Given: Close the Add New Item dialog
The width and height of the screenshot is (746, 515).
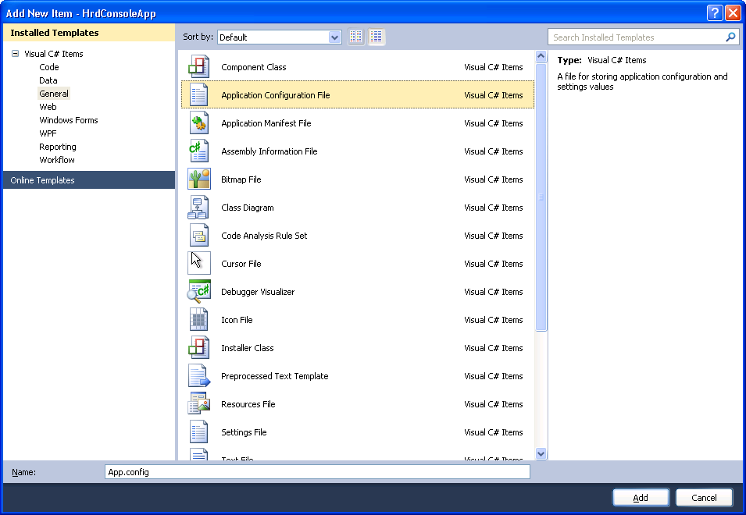Looking at the screenshot, I should click(733, 12).
